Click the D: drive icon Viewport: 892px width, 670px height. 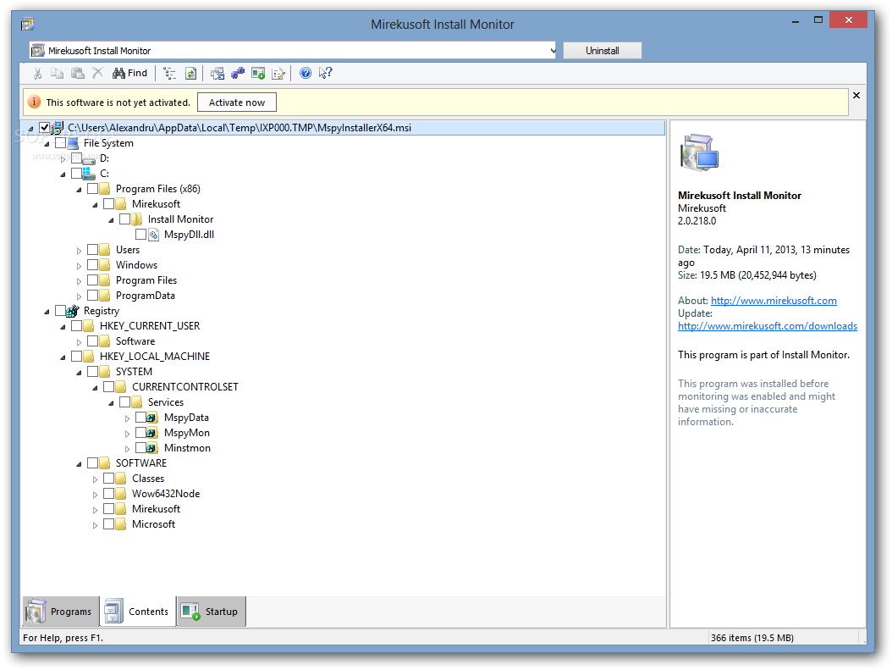tap(89, 159)
